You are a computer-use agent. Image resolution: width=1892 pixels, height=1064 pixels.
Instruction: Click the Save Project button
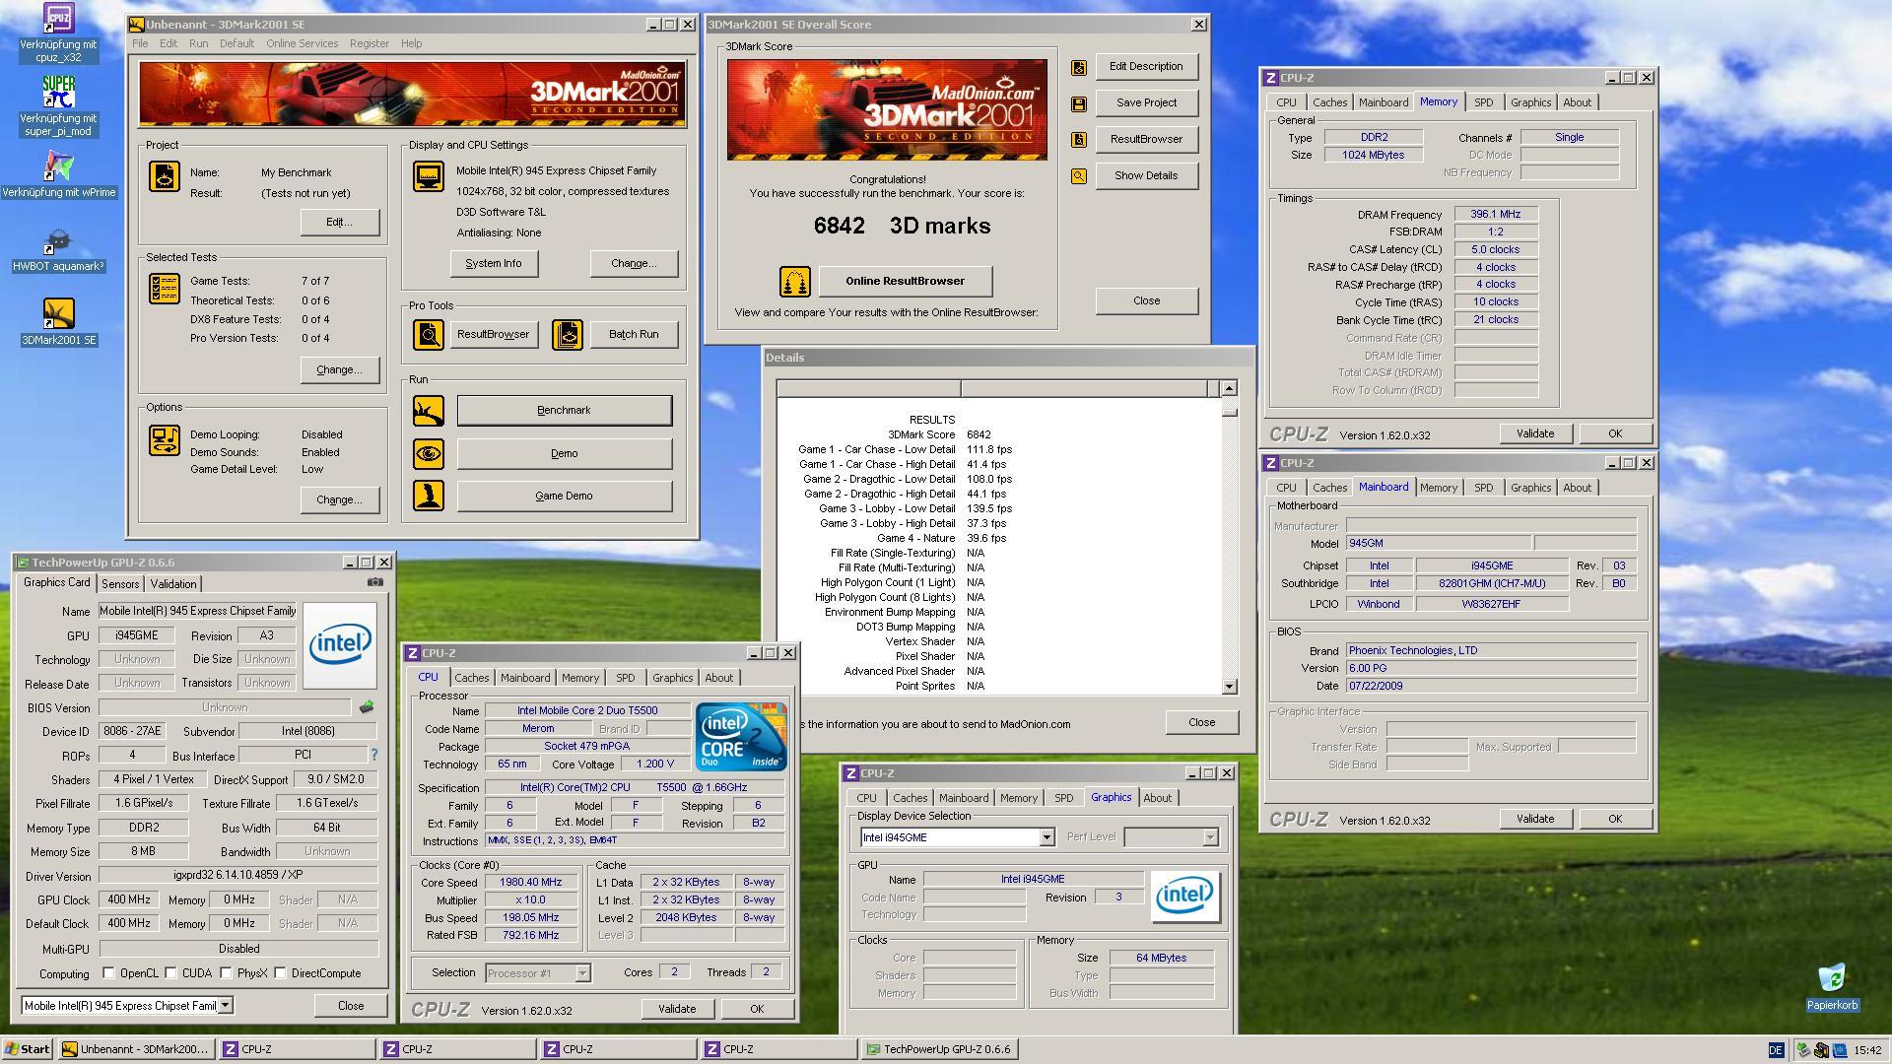[1146, 103]
